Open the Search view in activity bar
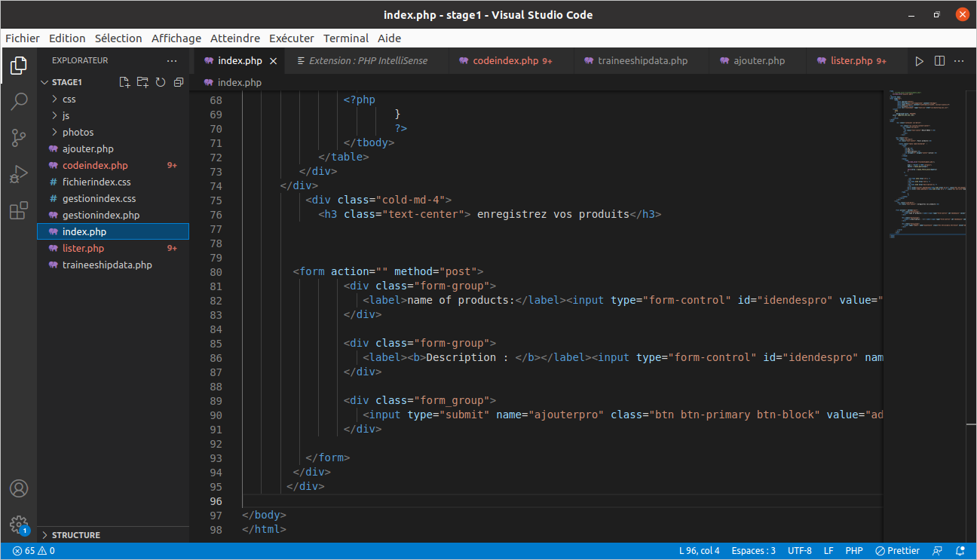 coord(19,102)
